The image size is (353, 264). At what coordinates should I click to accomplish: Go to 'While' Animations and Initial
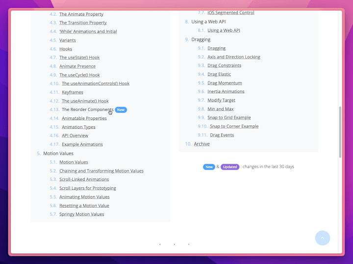click(88, 31)
